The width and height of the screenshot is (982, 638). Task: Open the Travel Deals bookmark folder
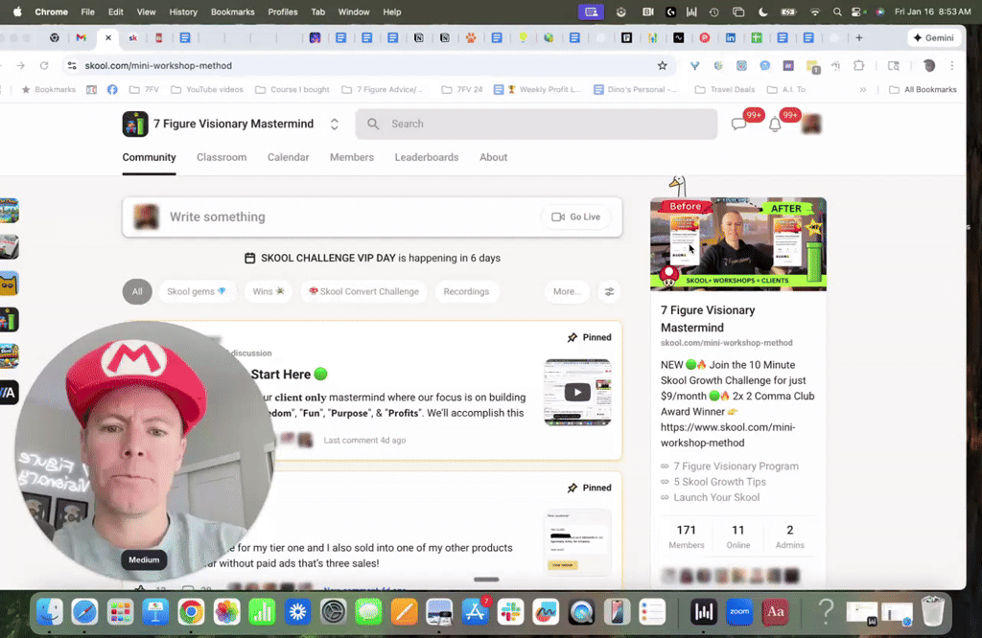725,89
